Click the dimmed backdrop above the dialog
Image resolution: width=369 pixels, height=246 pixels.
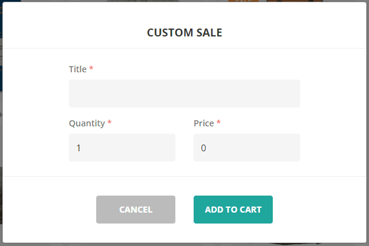click(183, 1)
